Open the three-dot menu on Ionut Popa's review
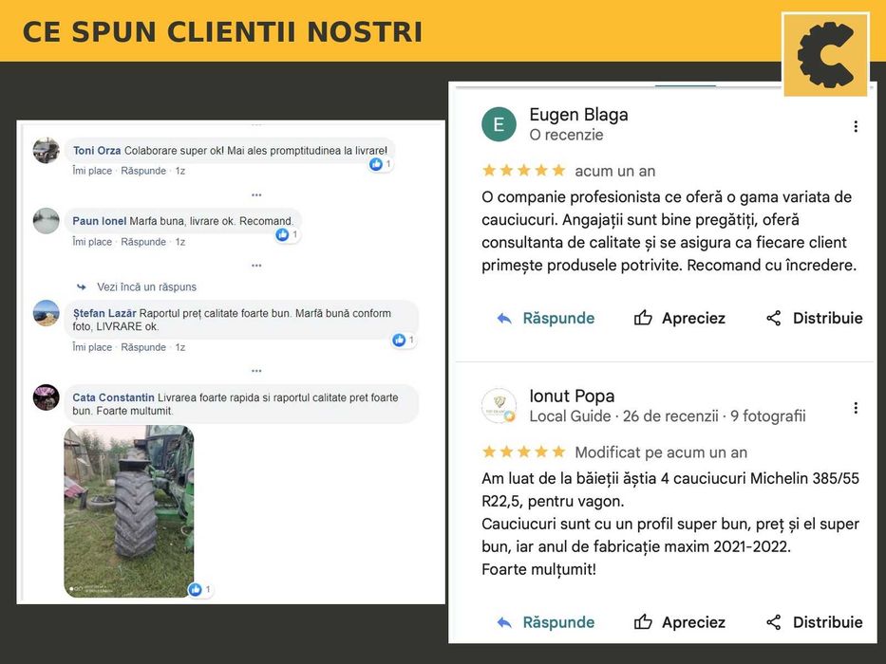 coord(856,408)
